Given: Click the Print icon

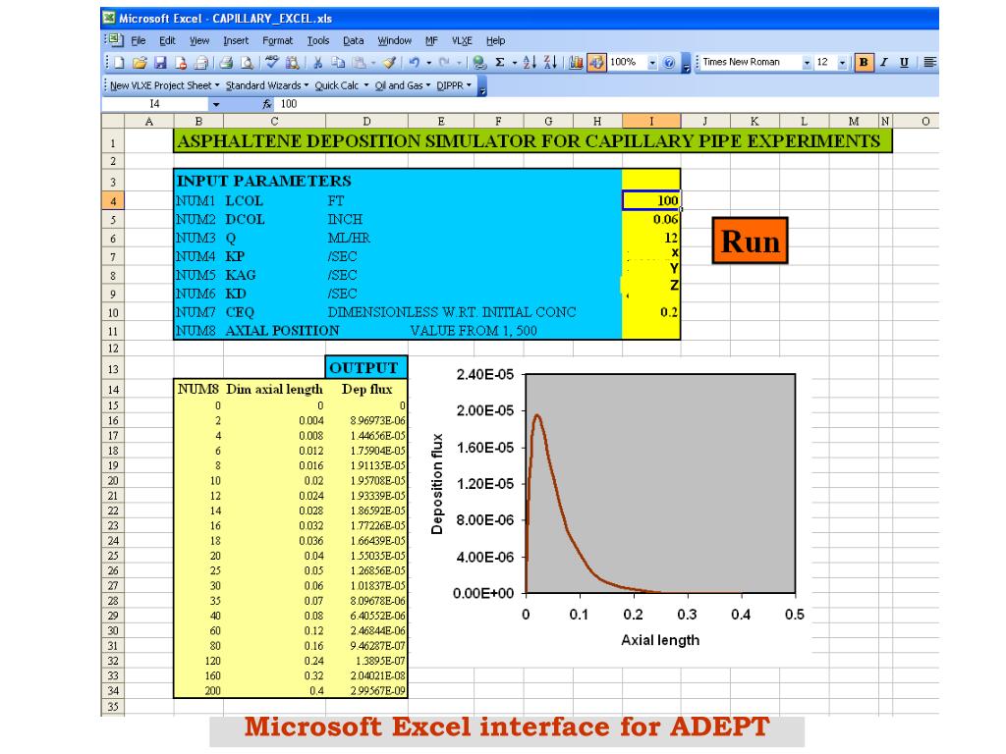Looking at the screenshot, I should pos(201,62).
